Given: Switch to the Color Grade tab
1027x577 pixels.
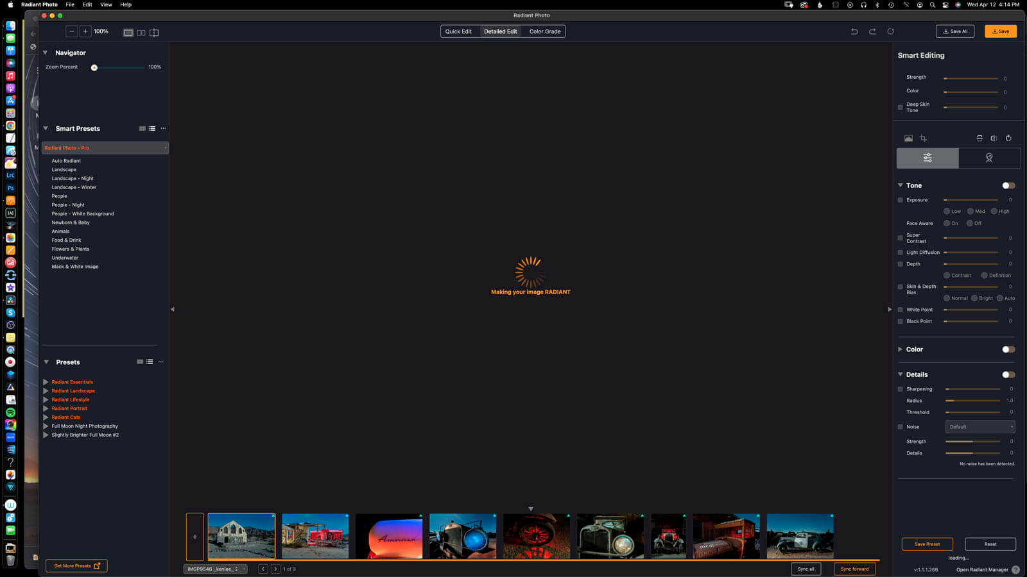Looking at the screenshot, I should click(x=544, y=31).
